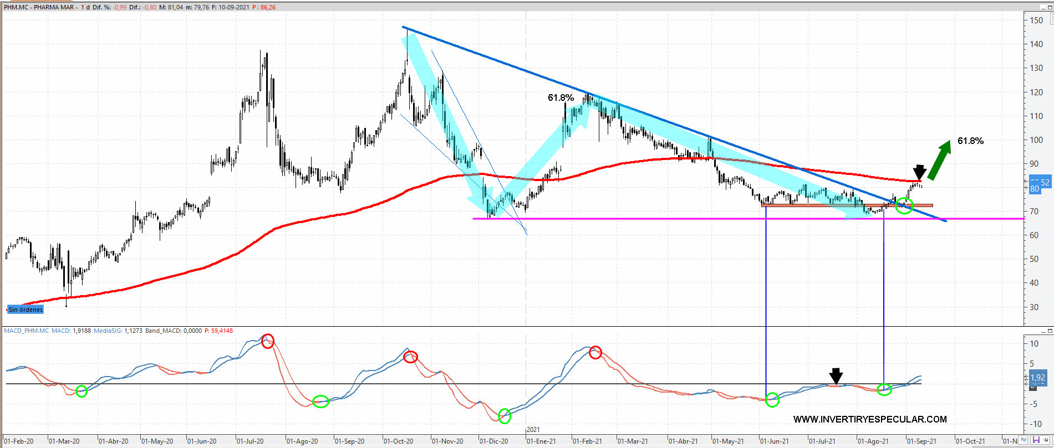1054x448 pixels.
Task: Minimize the MACD indicator panel
Action: [1042, 331]
